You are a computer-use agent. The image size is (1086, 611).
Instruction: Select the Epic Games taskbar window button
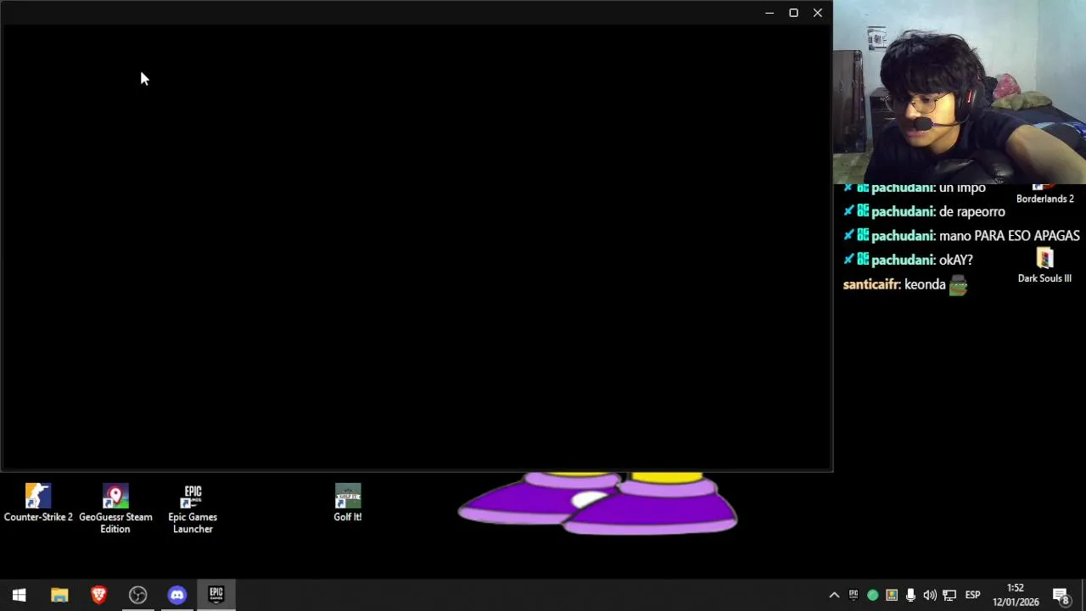216,595
